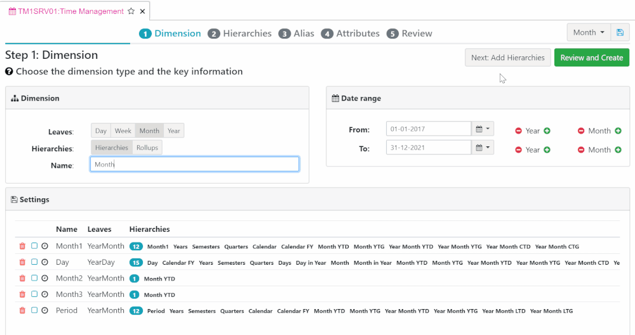Viewport: 635px width, 335px height.
Task: Delete the Month1 settings row
Action: click(x=22, y=246)
